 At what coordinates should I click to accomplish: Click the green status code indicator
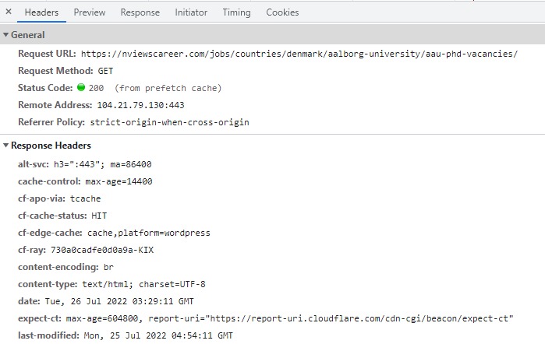click(81, 87)
